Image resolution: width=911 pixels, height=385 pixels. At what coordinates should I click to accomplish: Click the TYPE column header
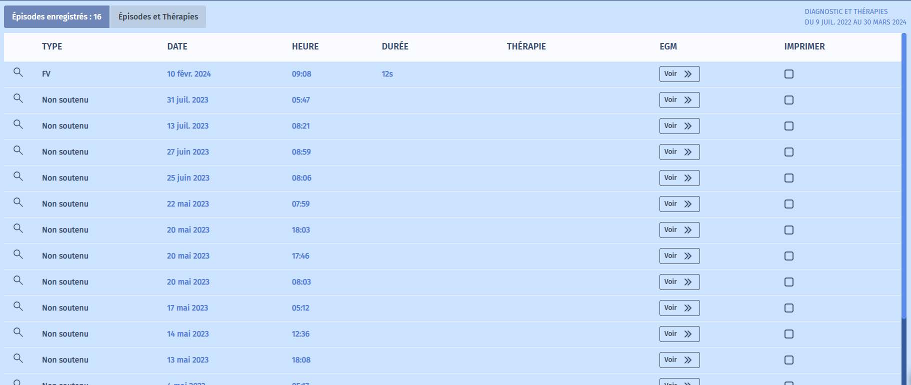(x=52, y=46)
